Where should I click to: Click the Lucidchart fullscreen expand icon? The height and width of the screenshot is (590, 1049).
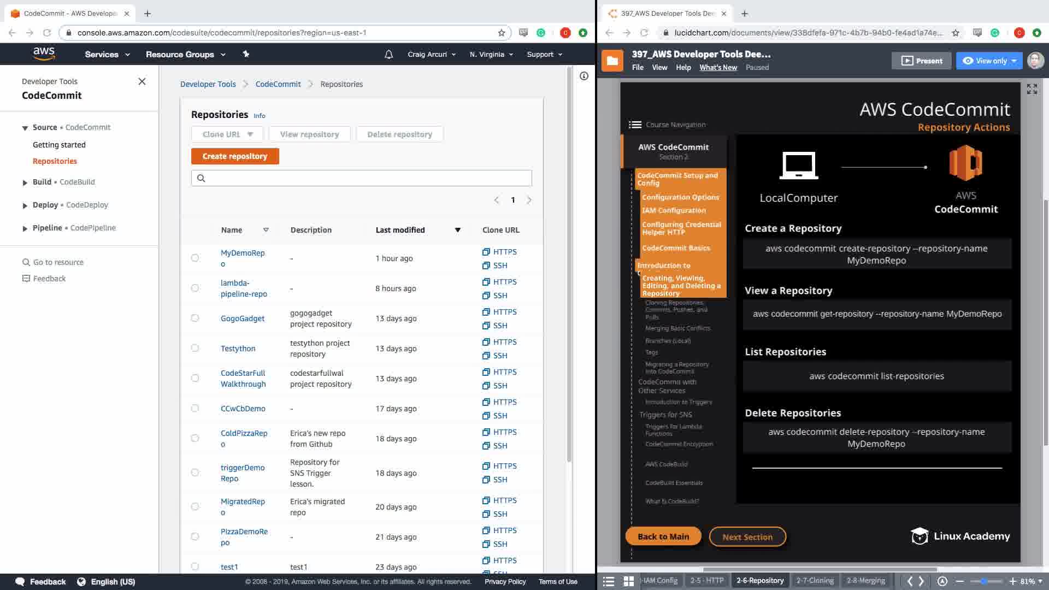click(1032, 89)
